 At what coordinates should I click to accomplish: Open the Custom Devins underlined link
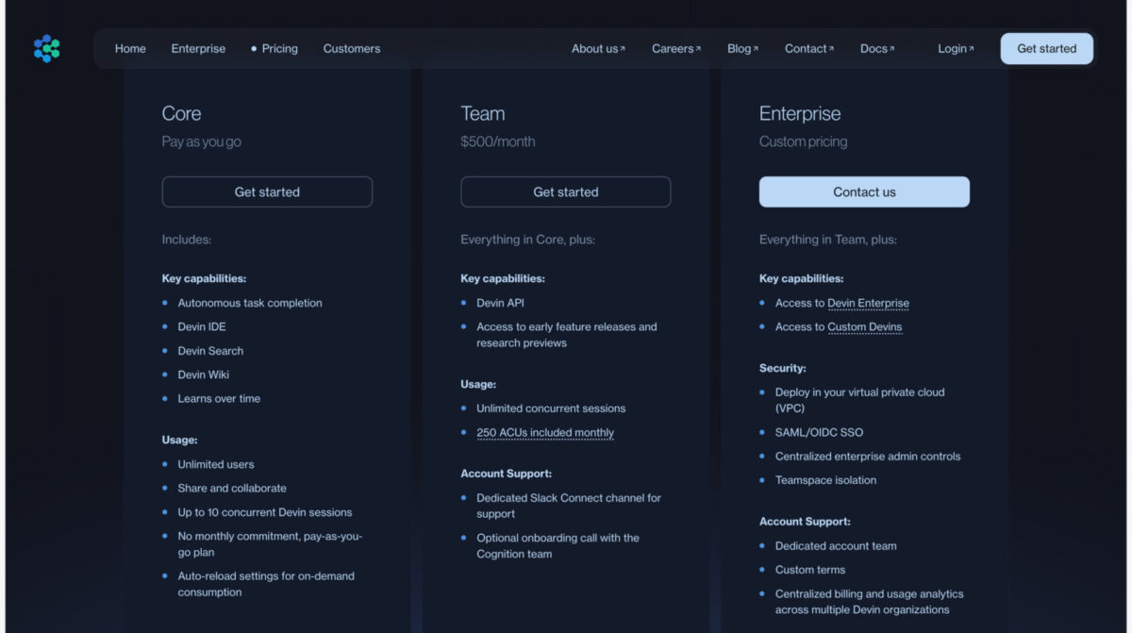pos(864,327)
